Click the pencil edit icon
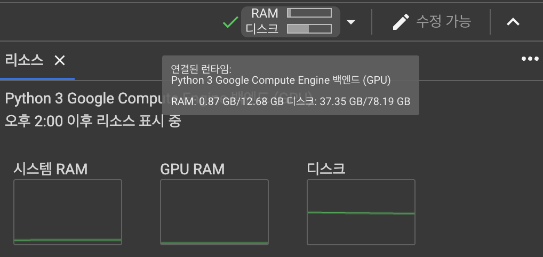 click(x=401, y=22)
